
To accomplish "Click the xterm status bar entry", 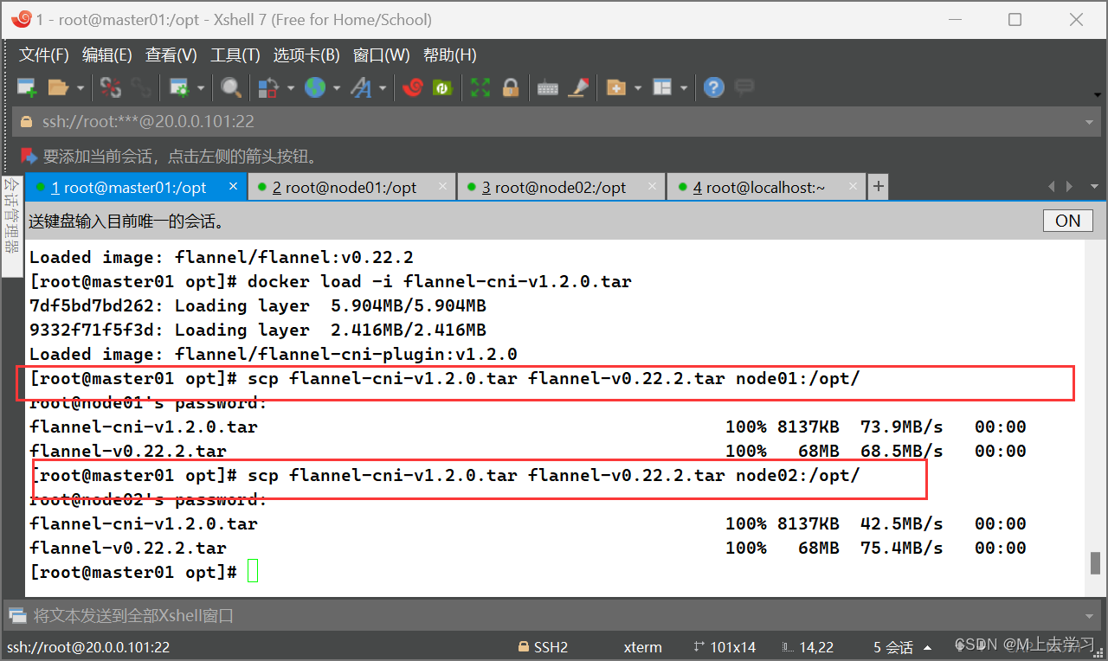I will [x=642, y=647].
